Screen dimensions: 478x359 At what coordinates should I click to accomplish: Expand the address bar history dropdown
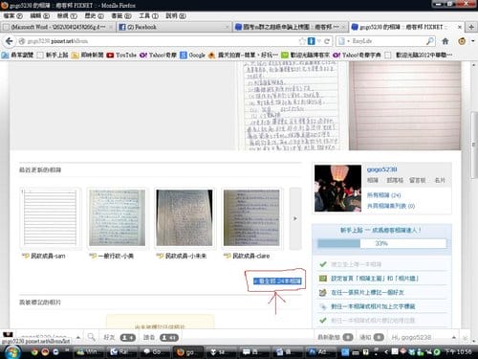click(319, 41)
